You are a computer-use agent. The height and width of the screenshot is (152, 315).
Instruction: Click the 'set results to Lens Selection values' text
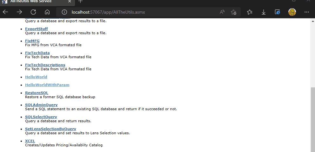98,133
